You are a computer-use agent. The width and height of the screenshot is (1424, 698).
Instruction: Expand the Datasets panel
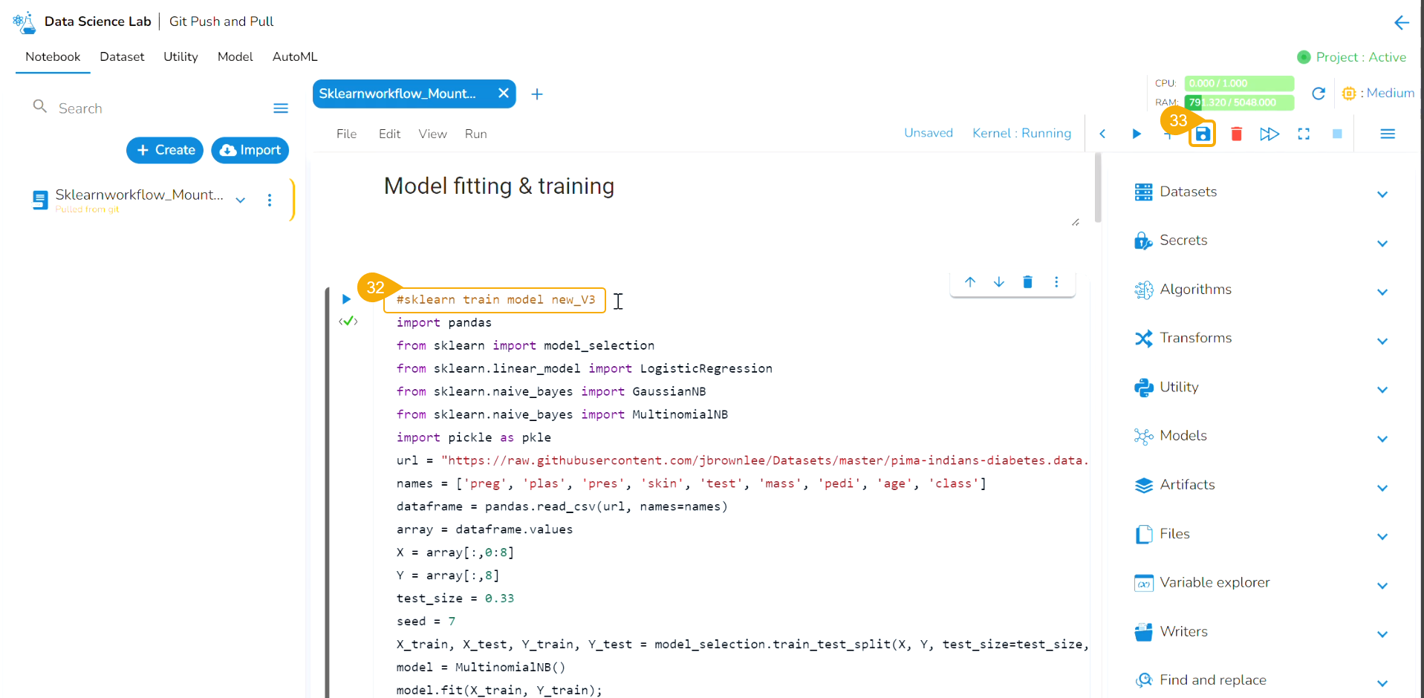1382,195
